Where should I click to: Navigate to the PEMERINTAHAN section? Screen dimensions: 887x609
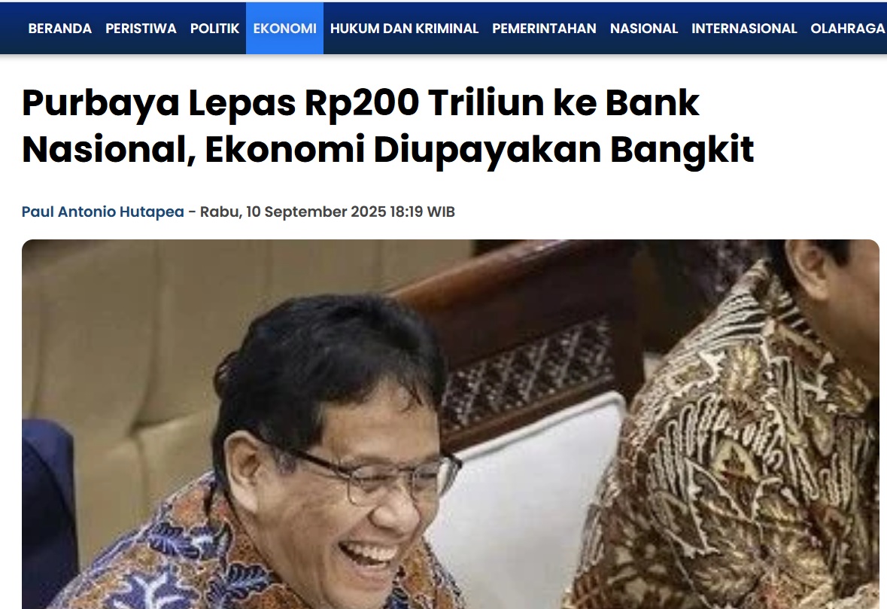tap(544, 29)
